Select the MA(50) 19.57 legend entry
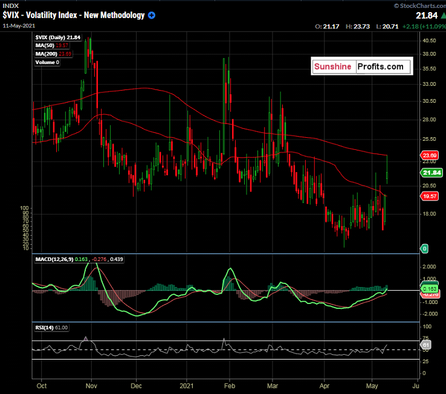The image size is (446, 394). coord(52,45)
